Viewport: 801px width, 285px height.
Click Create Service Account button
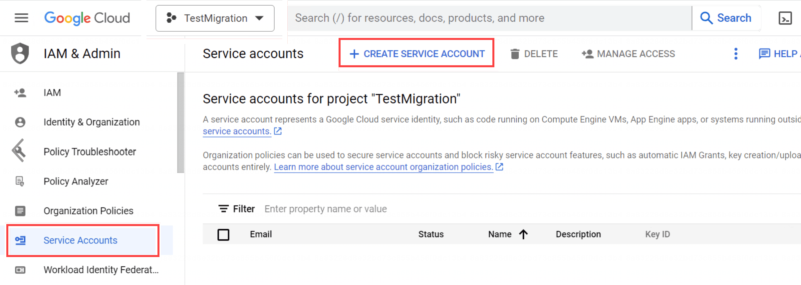pos(416,53)
